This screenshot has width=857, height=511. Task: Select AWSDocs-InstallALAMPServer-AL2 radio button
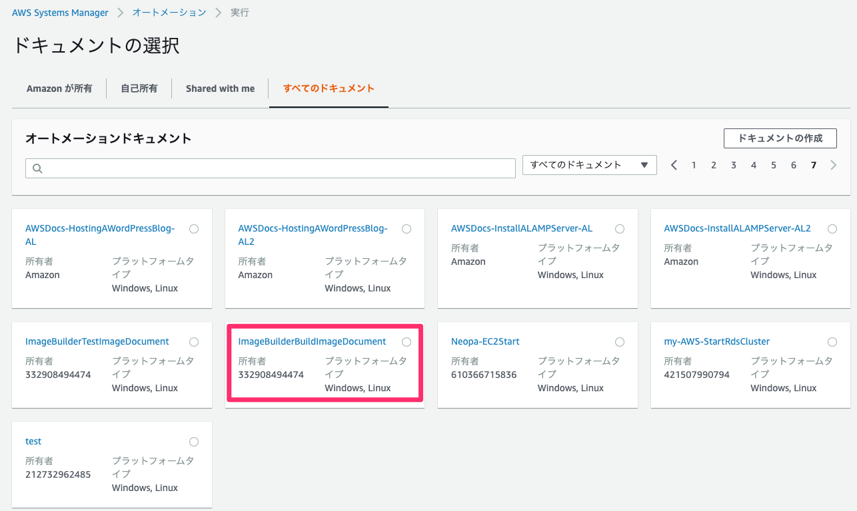point(832,229)
